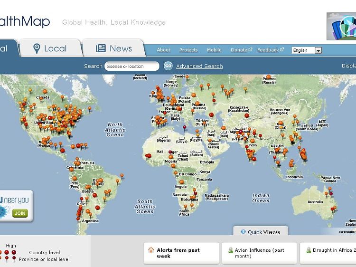The height and width of the screenshot is (267, 356).
Task: Click the Madagascar country label
Action: click(x=216, y=197)
